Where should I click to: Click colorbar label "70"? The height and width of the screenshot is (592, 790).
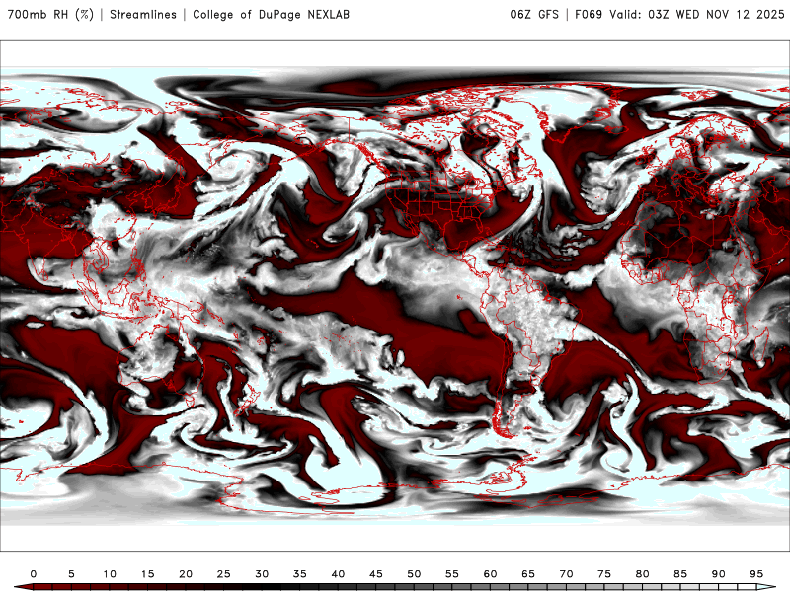[x=566, y=574]
